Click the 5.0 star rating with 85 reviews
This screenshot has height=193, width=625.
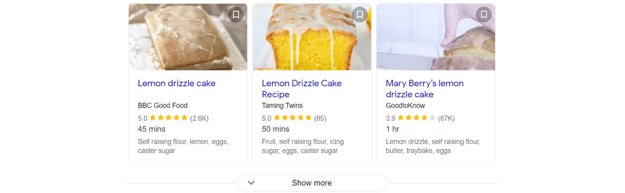(294, 118)
